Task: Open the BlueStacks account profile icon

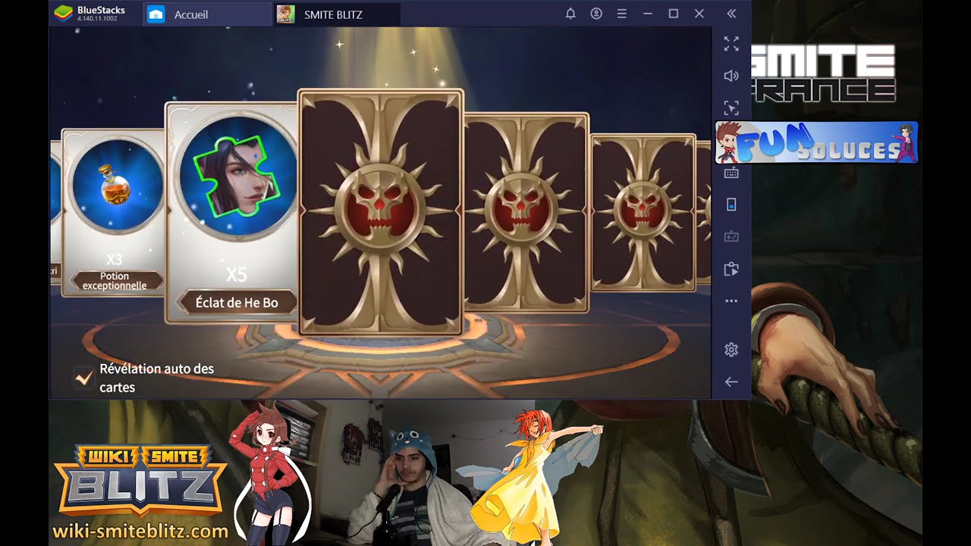Action: (x=596, y=14)
